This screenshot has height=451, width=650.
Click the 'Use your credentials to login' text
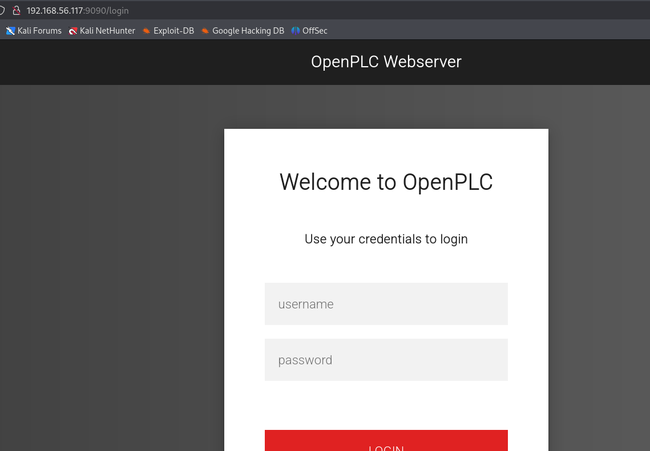[x=386, y=239]
